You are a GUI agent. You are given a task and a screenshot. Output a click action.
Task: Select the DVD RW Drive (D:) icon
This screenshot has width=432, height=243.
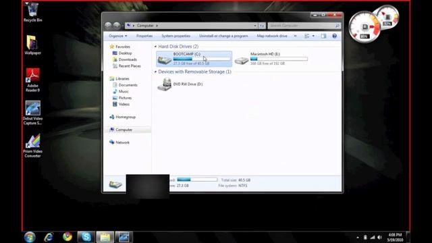click(x=165, y=84)
